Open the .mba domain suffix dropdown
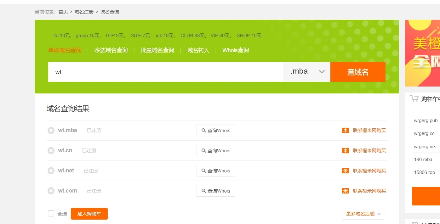Screen dimensions: 440x224 [x=306, y=72]
